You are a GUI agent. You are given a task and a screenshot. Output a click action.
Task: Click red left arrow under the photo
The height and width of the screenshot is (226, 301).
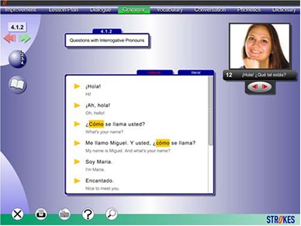coord(255,87)
